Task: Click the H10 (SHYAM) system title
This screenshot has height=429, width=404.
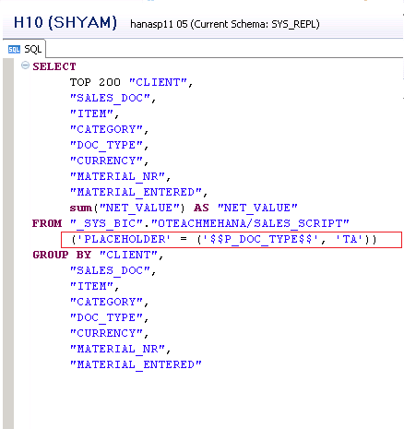Action: (x=65, y=22)
